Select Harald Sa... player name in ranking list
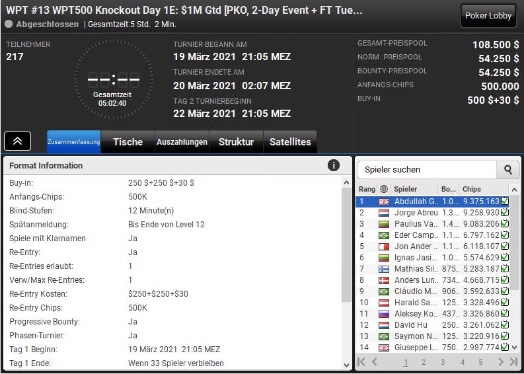The width and height of the screenshot is (524, 374). (415, 303)
